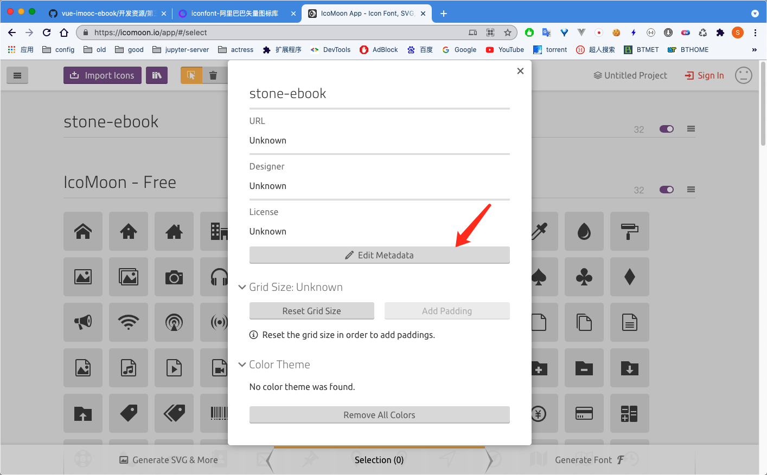Screen dimensions: 767x475
Task: Open the DevTools bookmark
Action: [x=330, y=50]
